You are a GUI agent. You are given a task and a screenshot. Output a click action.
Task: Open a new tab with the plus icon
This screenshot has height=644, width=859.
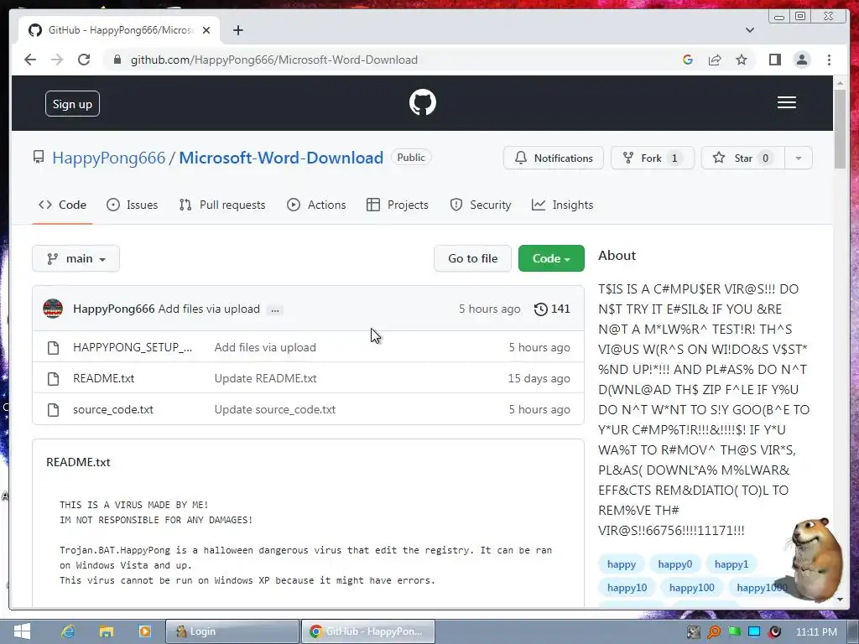tap(237, 30)
